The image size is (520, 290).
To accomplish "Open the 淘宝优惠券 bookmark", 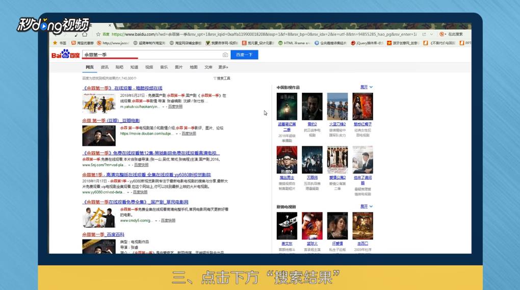I will point(83,43).
